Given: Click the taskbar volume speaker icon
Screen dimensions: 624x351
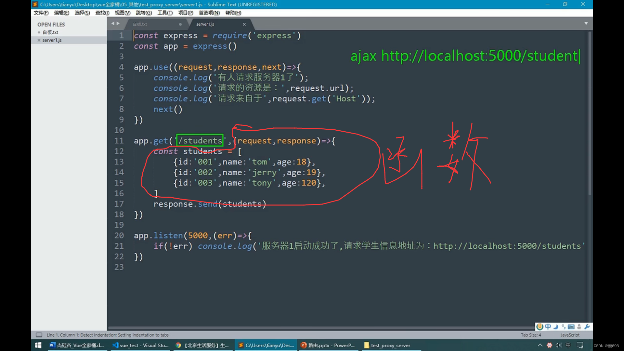Looking at the screenshot, I should [558, 345].
